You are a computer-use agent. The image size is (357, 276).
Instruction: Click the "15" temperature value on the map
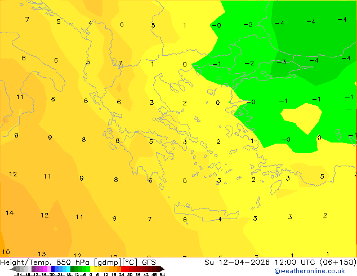6,252
